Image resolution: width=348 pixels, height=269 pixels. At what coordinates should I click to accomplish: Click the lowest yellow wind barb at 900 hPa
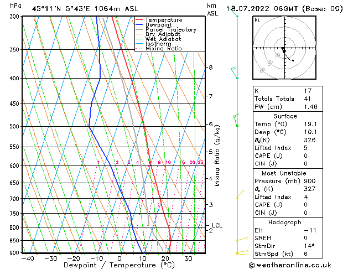(x=242, y=252)
